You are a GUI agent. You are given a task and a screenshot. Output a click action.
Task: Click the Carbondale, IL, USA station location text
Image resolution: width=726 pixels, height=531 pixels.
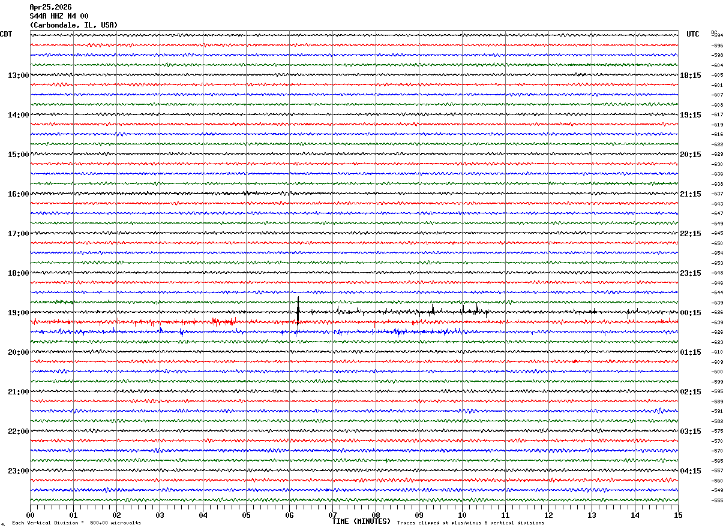(74, 25)
